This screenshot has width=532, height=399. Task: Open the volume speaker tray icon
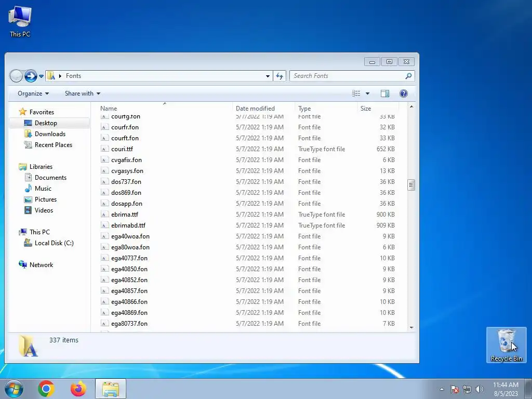(480, 389)
